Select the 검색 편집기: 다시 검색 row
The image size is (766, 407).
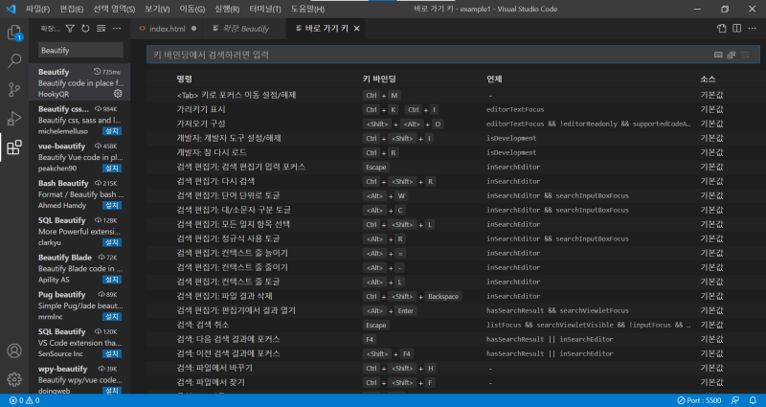(453, 181)
